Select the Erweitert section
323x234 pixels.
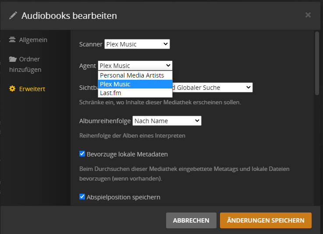coord(27,89)
